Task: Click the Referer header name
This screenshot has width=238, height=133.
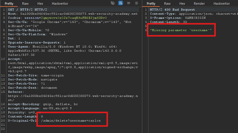Action: 16,92
